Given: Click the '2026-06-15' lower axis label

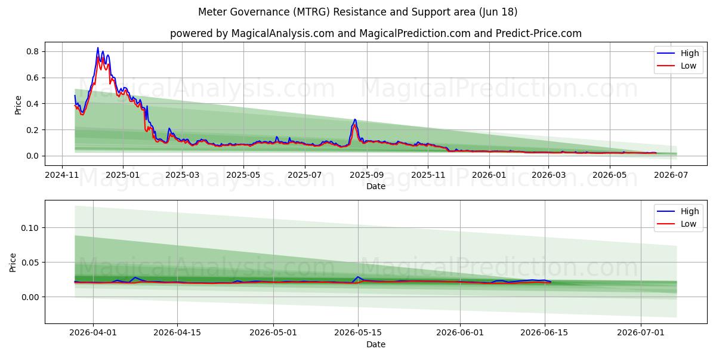Looking at the screenshot, I should pos(545,333).
